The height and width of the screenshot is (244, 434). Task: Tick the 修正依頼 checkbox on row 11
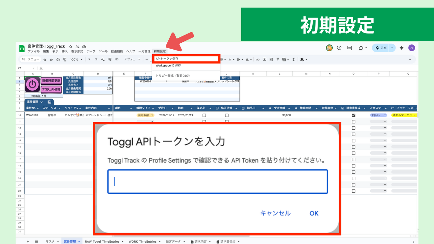pyautogui.click(x=227, y=121)
